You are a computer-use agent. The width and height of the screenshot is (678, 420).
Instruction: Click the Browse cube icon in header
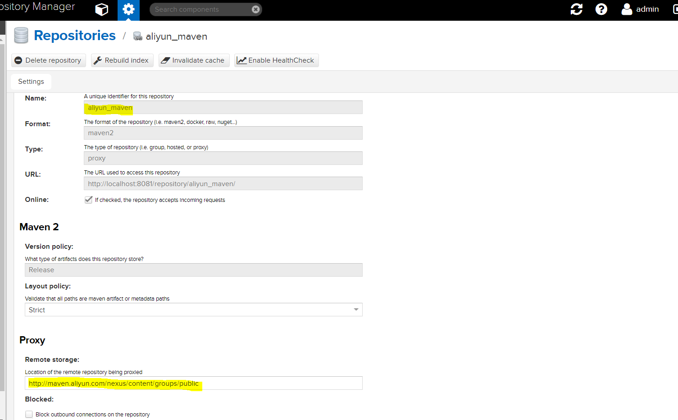point(102,9)
